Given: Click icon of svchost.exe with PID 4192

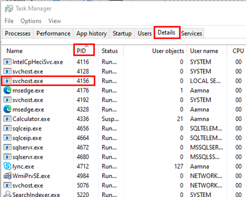Looking at the screenshot, I should [7, 100].
